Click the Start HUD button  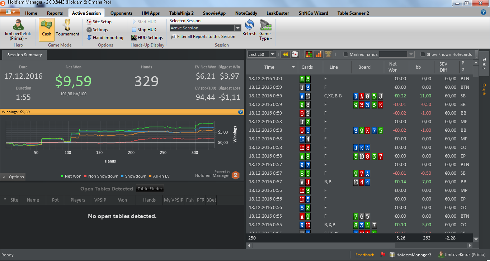coord(144,22)
